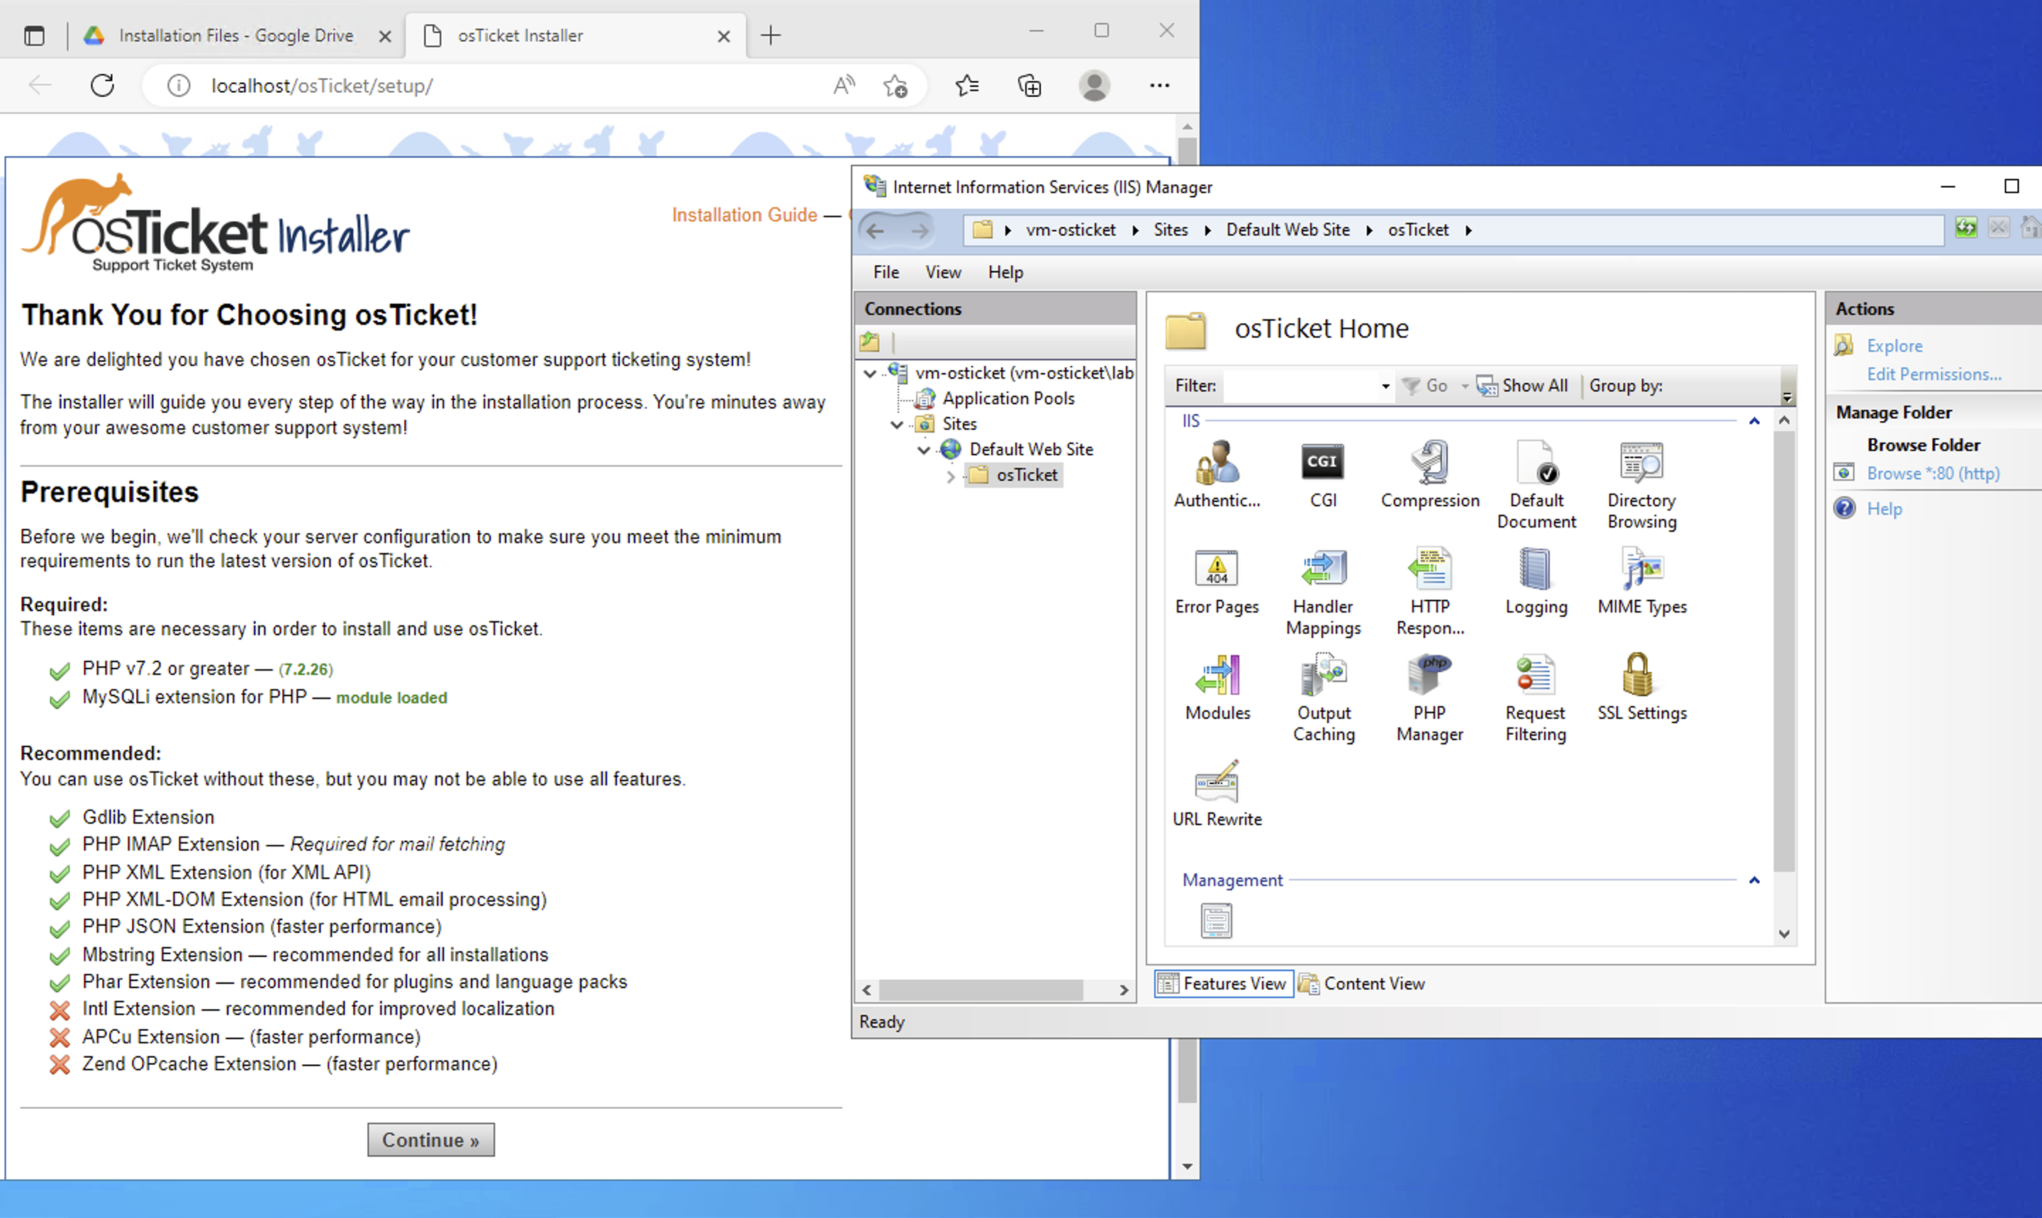
Task: Switch to Features View tab
Action: [1224, 983]
